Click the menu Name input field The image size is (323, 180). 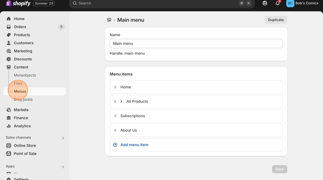coord(196,43)
